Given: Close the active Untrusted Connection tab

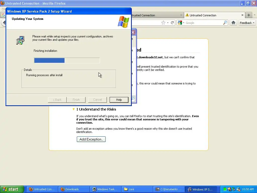Looking at the screenshot, I should click(x=242, y=15).
